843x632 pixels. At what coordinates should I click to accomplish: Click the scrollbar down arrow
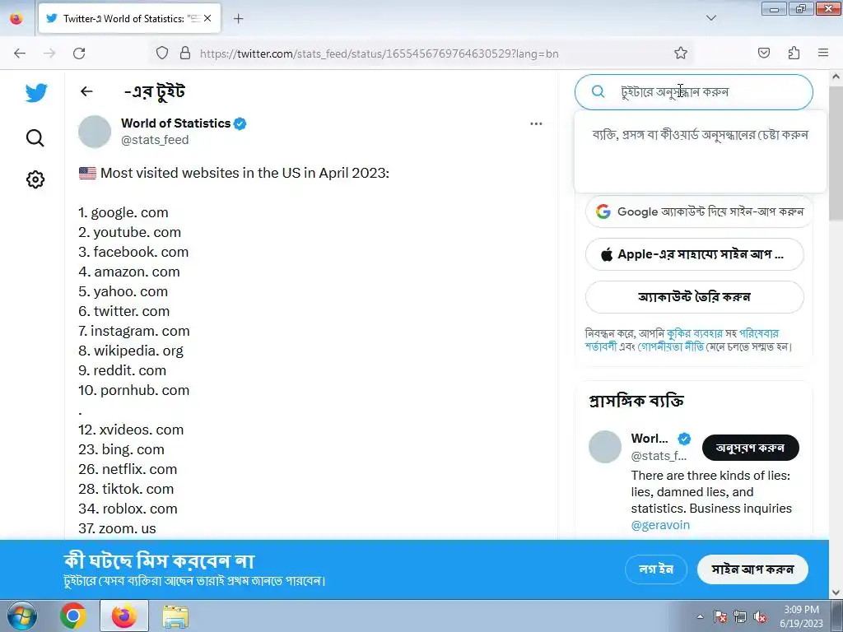(x=836, y=592)
